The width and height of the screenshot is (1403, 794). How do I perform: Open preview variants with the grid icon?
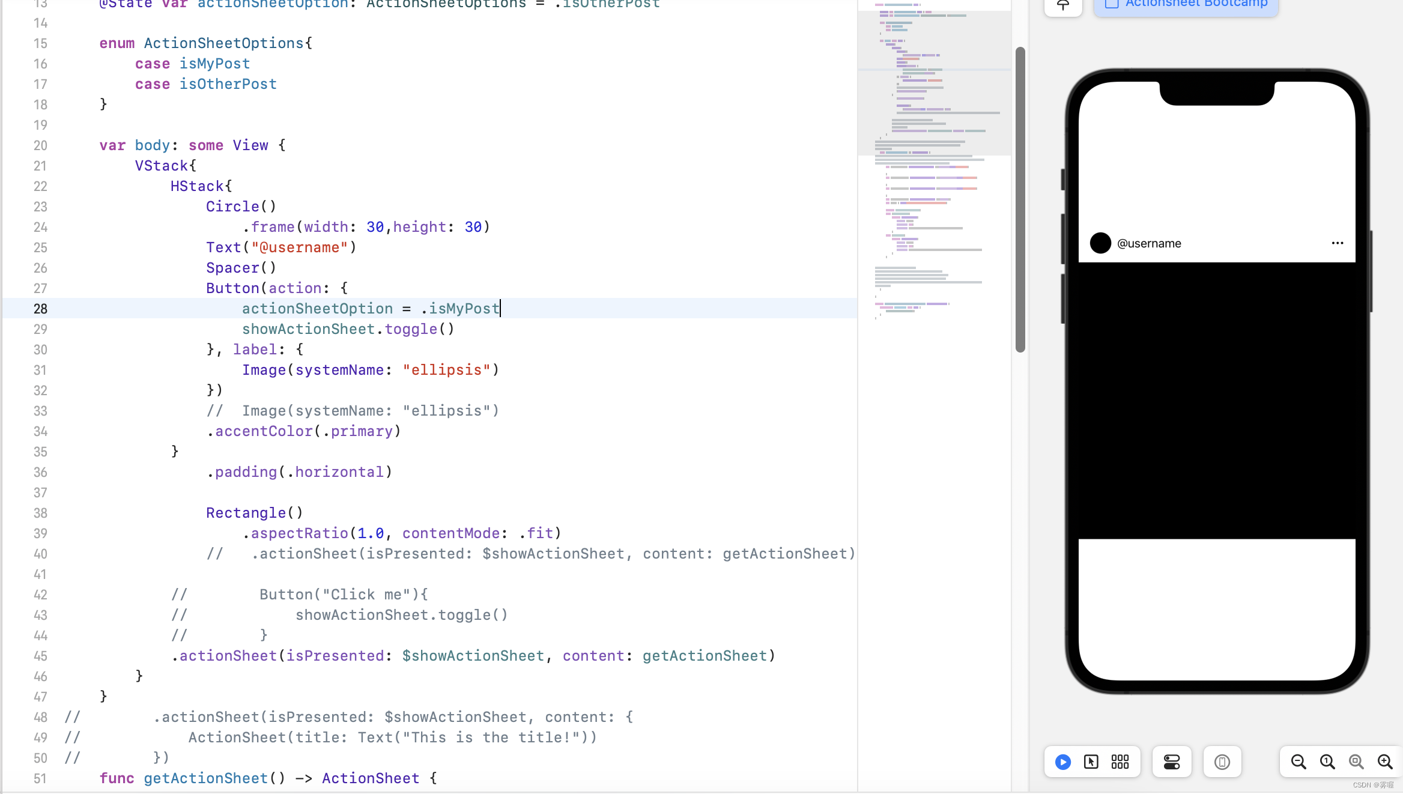(x=1120, y=762)
